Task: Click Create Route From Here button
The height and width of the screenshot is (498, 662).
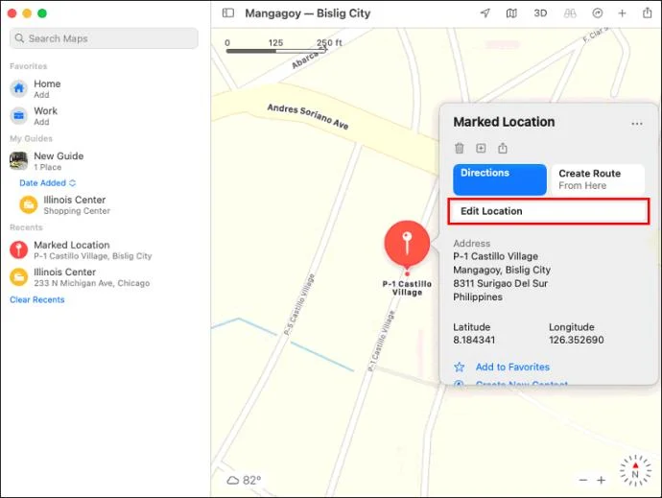Action: point(598,179)
